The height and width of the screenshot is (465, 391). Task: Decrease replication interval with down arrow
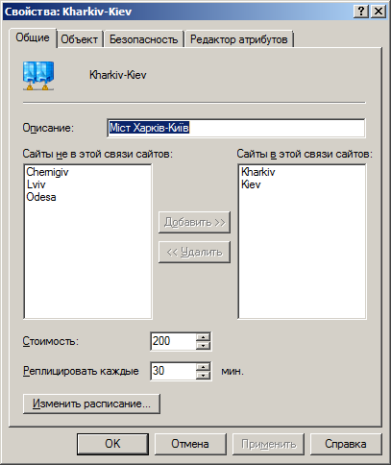pos(203,376)
